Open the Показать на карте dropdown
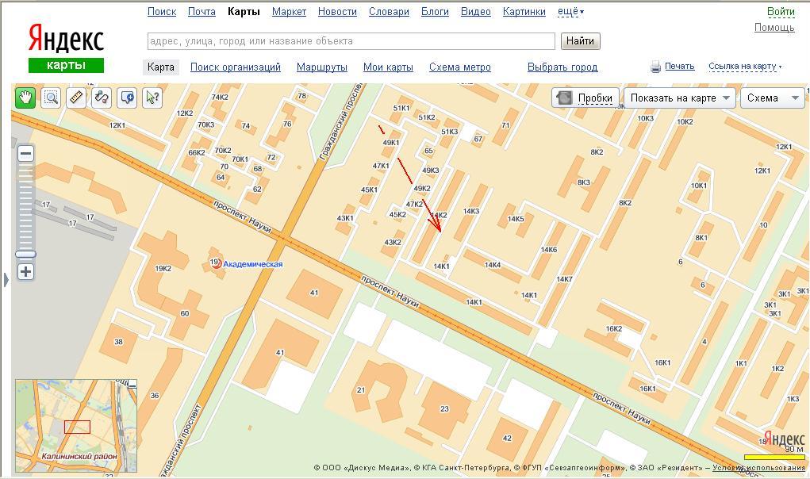This screenshot has width=810, height=479. pyautogui.click(x=680, y=98)
